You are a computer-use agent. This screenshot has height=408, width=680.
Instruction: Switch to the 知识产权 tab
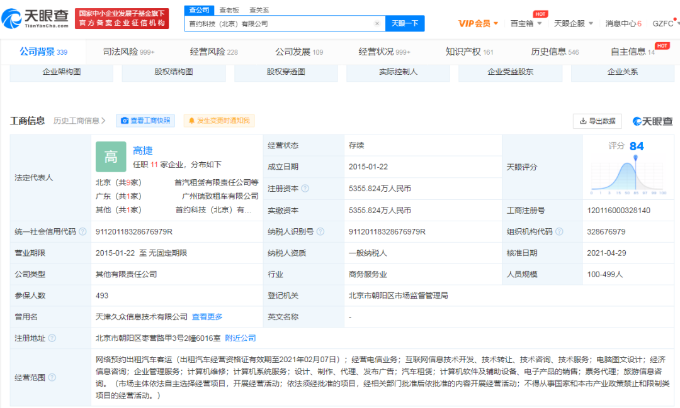[x=469, y=52]
